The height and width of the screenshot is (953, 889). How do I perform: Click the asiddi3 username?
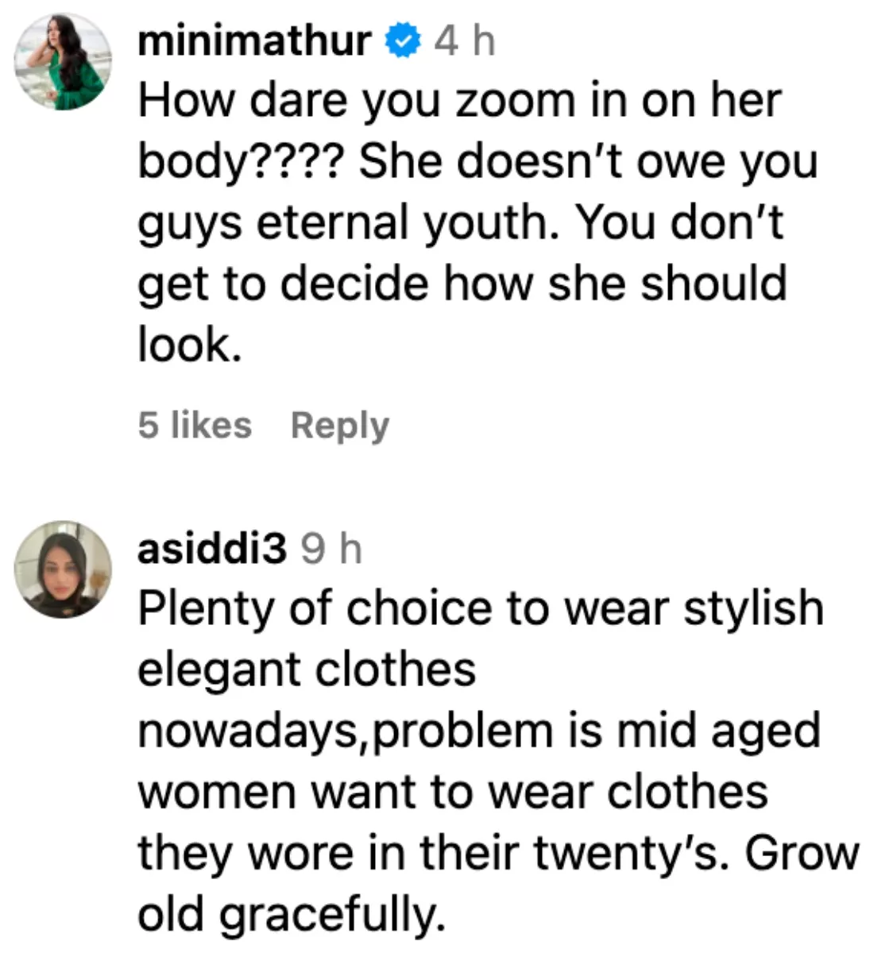coord(211,548)
